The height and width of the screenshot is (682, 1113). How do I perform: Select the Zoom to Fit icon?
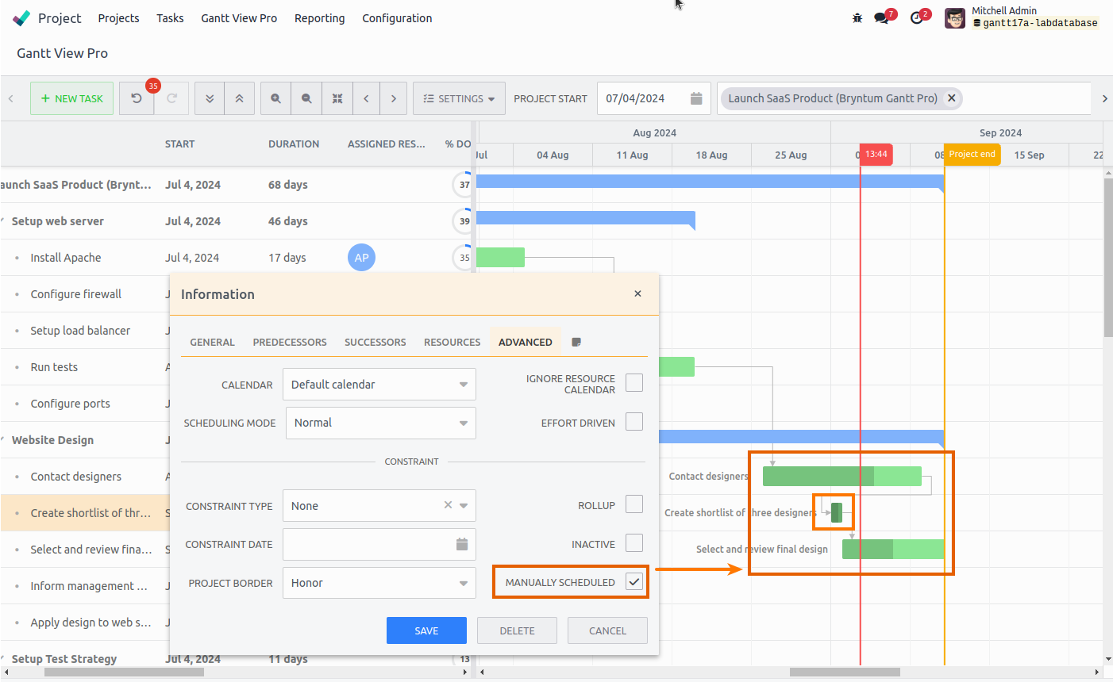337,98
